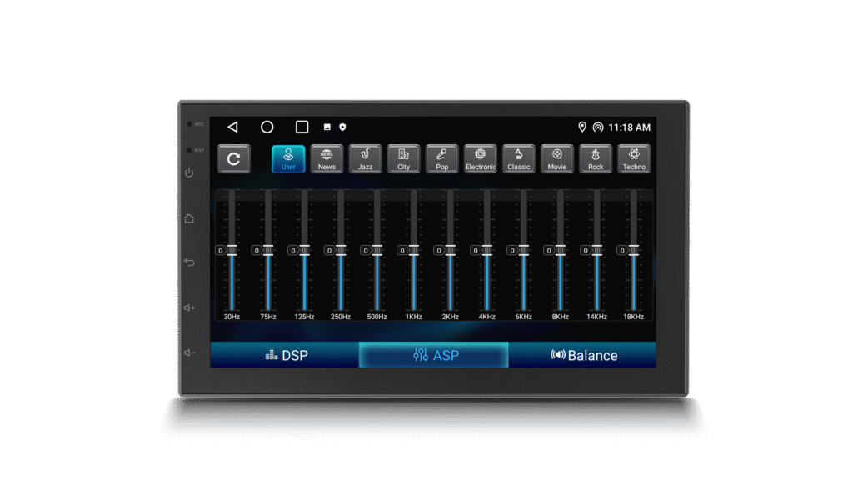This screenshot has width=853, height=480.
Task: Apply the City equalizer preset
Action: coord(403,158)
